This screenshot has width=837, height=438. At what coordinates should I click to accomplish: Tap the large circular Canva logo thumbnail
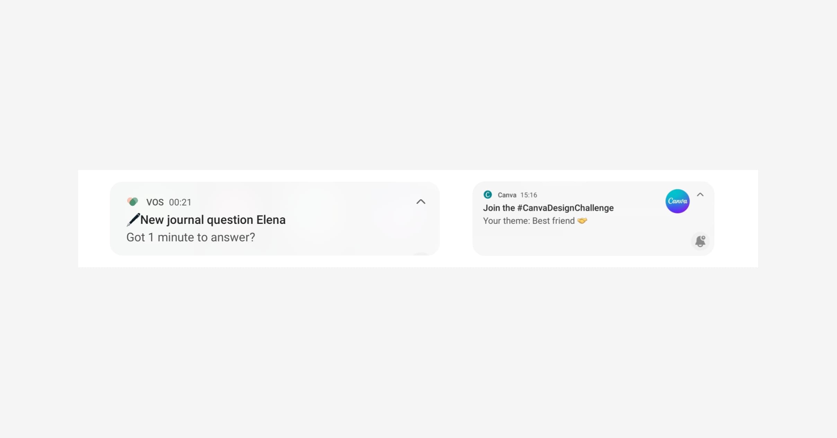(677, 201)
